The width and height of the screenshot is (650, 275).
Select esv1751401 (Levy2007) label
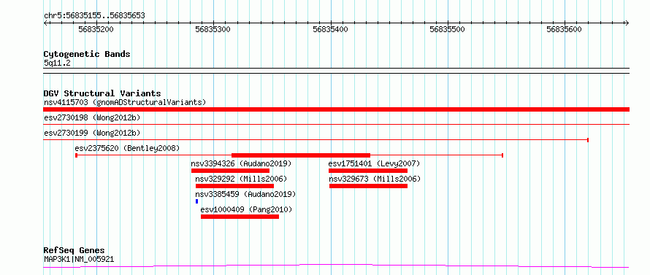point(374,163)
